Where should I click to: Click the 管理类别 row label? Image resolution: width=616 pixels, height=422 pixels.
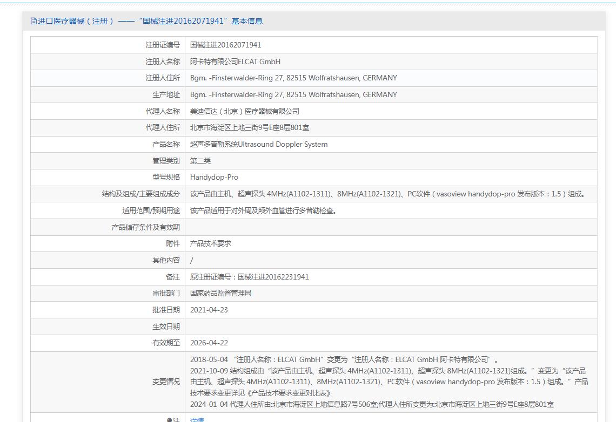click(166, 161)
